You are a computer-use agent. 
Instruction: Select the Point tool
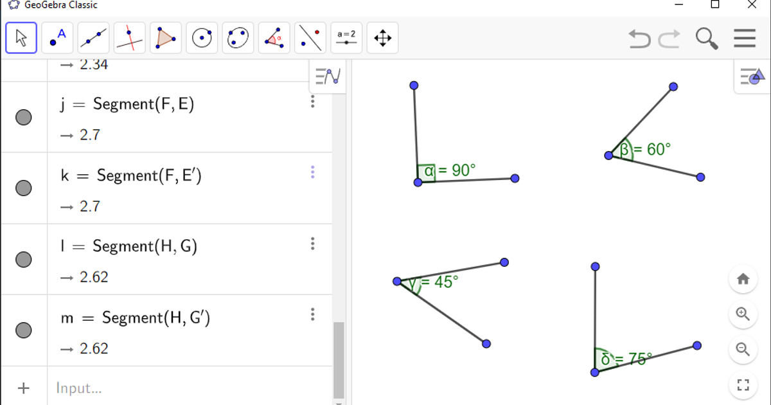pyautogui.click(x=57, y=38)
